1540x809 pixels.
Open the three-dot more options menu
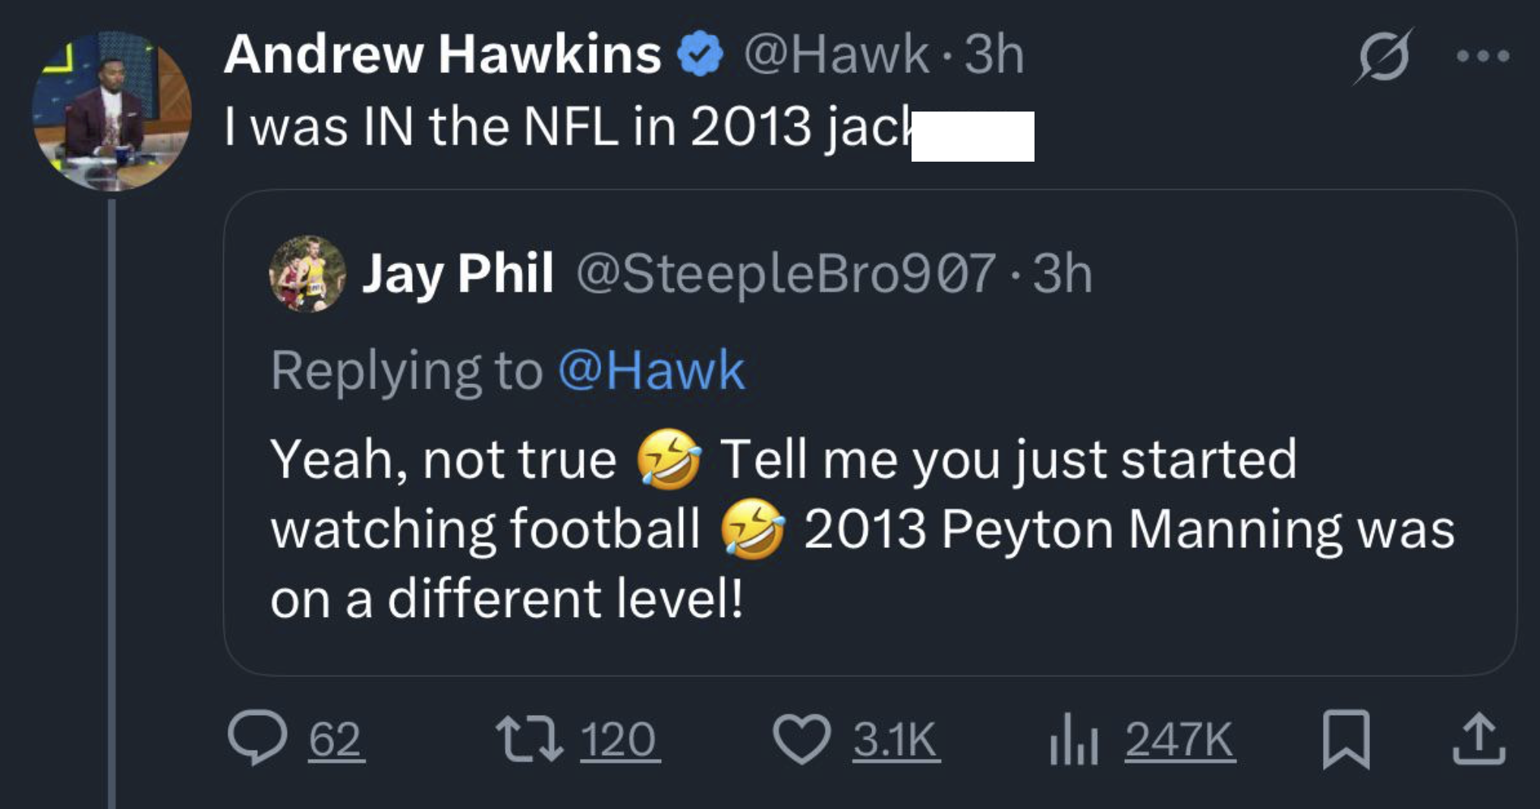(x=1482, y=56)
